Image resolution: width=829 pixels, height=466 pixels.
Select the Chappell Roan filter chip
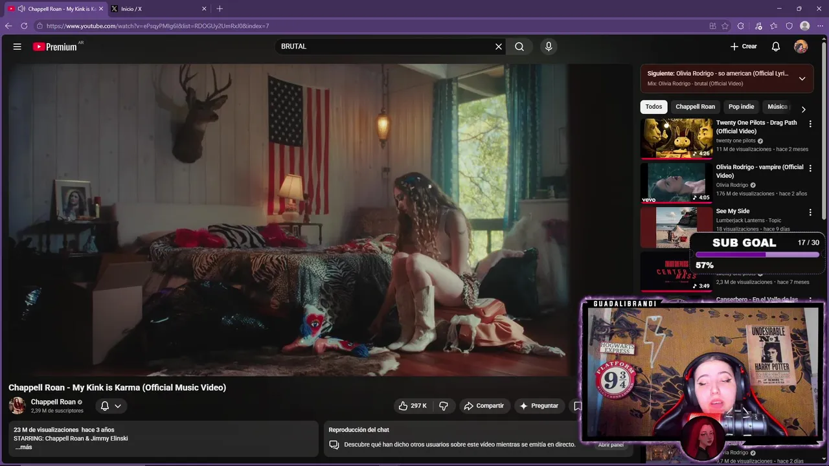click(x=695, y=107)
